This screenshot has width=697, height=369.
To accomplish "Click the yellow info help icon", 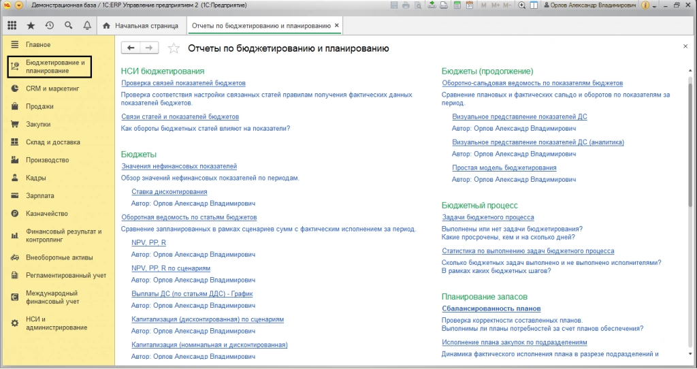I will 645,5.
